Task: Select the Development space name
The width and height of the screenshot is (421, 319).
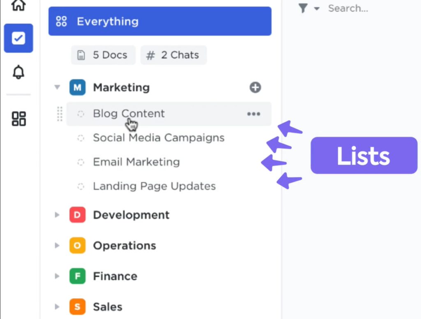Action: coord(131,215)
